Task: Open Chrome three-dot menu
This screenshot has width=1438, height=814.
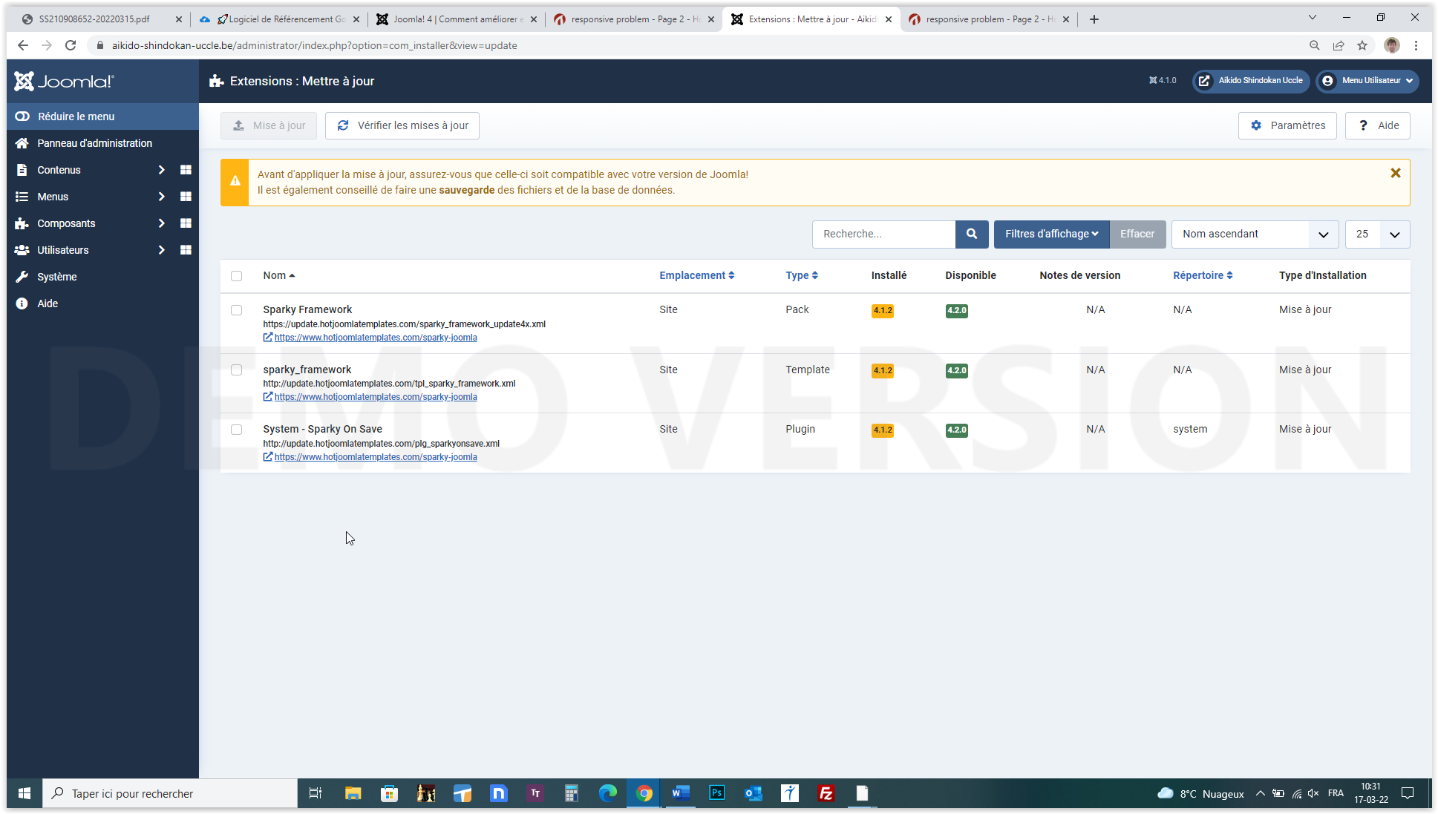Action: pos(1416,45)
